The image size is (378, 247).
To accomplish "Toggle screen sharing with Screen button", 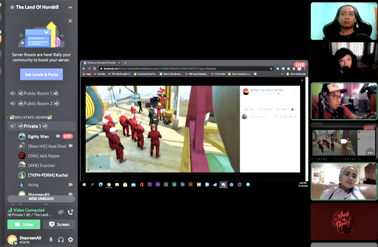I will click(59, 224).
